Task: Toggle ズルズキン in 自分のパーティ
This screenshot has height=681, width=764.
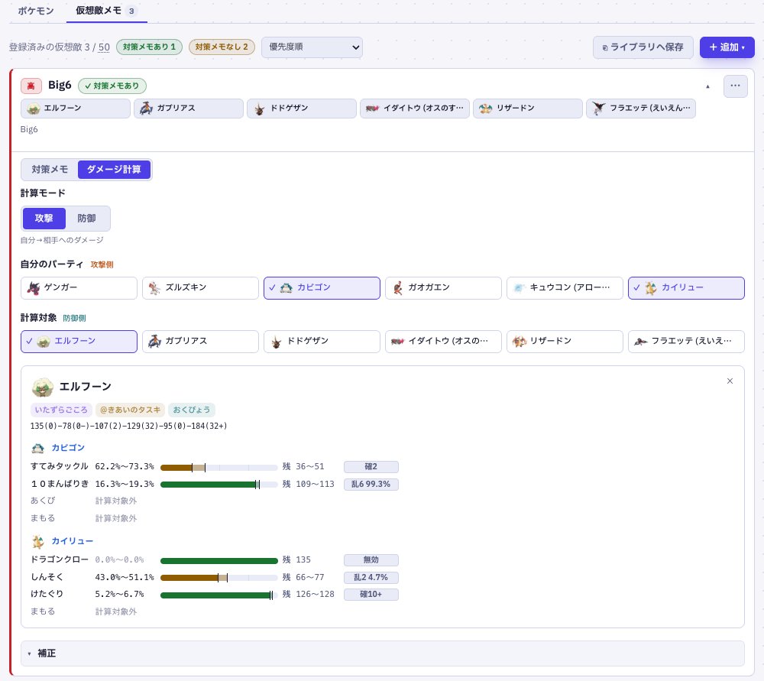Action: click(x=200, y=288)
